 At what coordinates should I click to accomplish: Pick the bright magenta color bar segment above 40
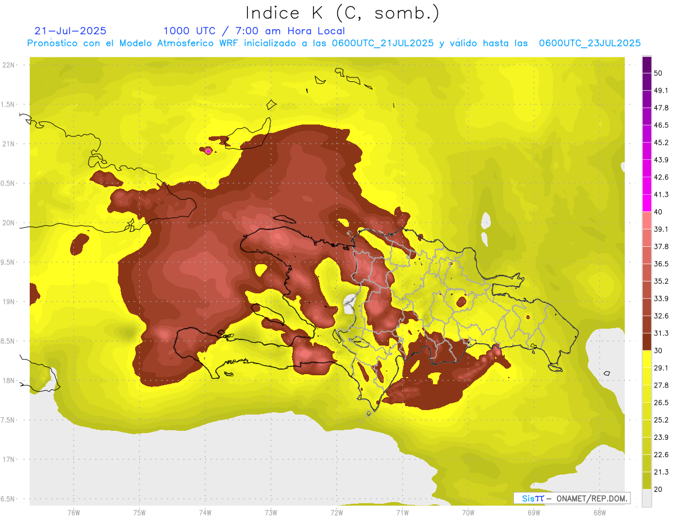[x=647, y=202]
